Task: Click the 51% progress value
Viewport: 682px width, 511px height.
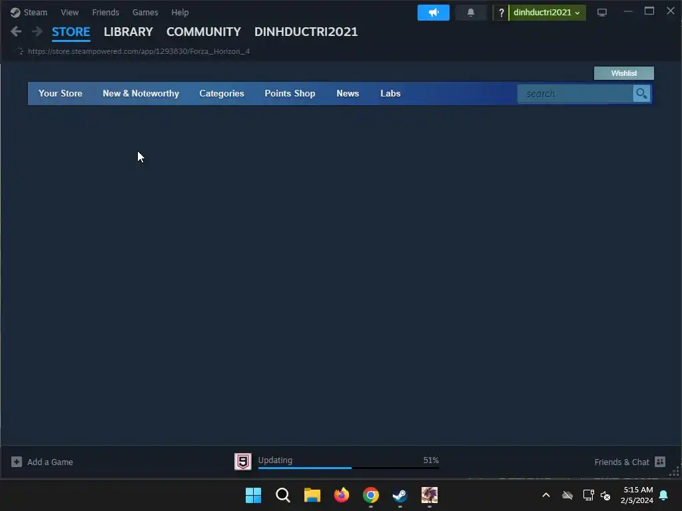Action: tap(431, 460)
